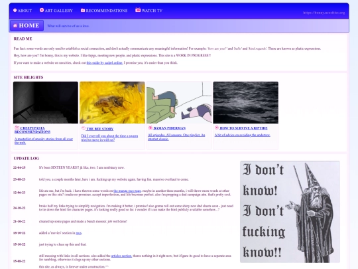
Task: Open the dark ocean waves thumbnail
Action: click(x=246, y=102)
